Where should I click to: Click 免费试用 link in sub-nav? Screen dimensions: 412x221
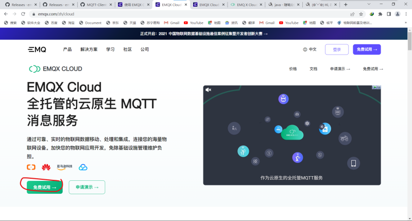[x=373, y=69]
